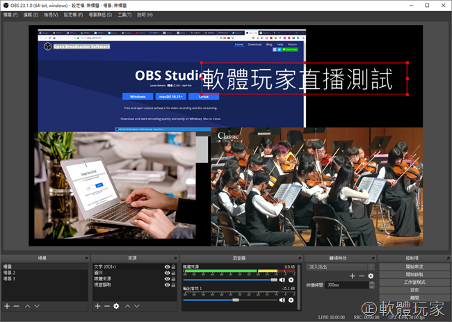Viewport: 452px width, 322px height.
Task: Increase 持續時間 duration with spinner arrow
Action: coord(373,283)
